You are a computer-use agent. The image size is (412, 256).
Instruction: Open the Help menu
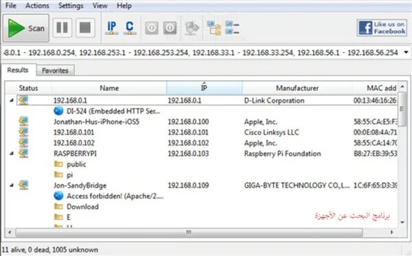pos(124,5)
